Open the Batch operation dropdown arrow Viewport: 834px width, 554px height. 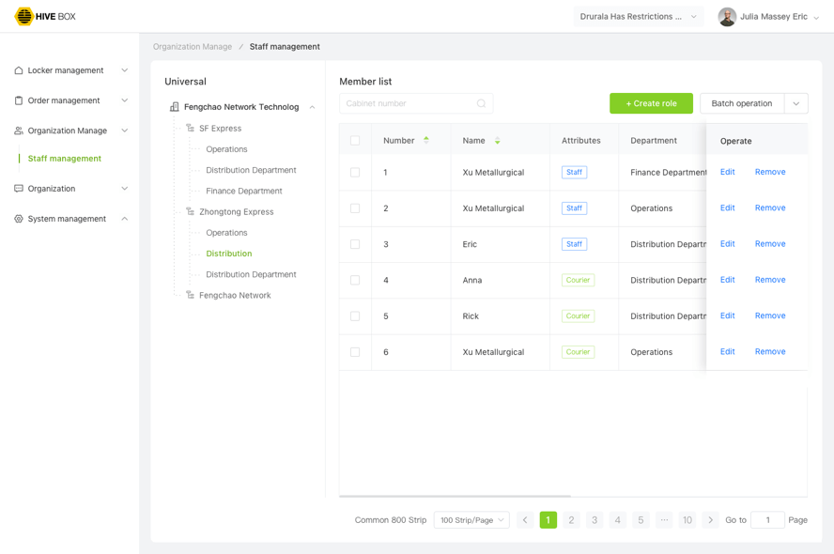(x=795, y=103)
